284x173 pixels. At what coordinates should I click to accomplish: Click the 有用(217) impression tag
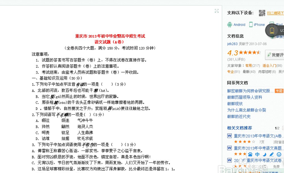tap(252, 65)
